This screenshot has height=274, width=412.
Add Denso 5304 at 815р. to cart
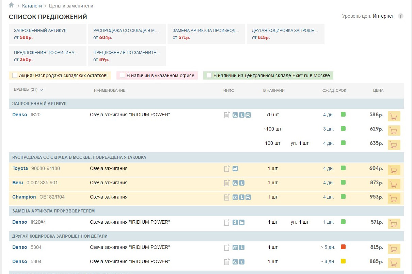point(394,249)
